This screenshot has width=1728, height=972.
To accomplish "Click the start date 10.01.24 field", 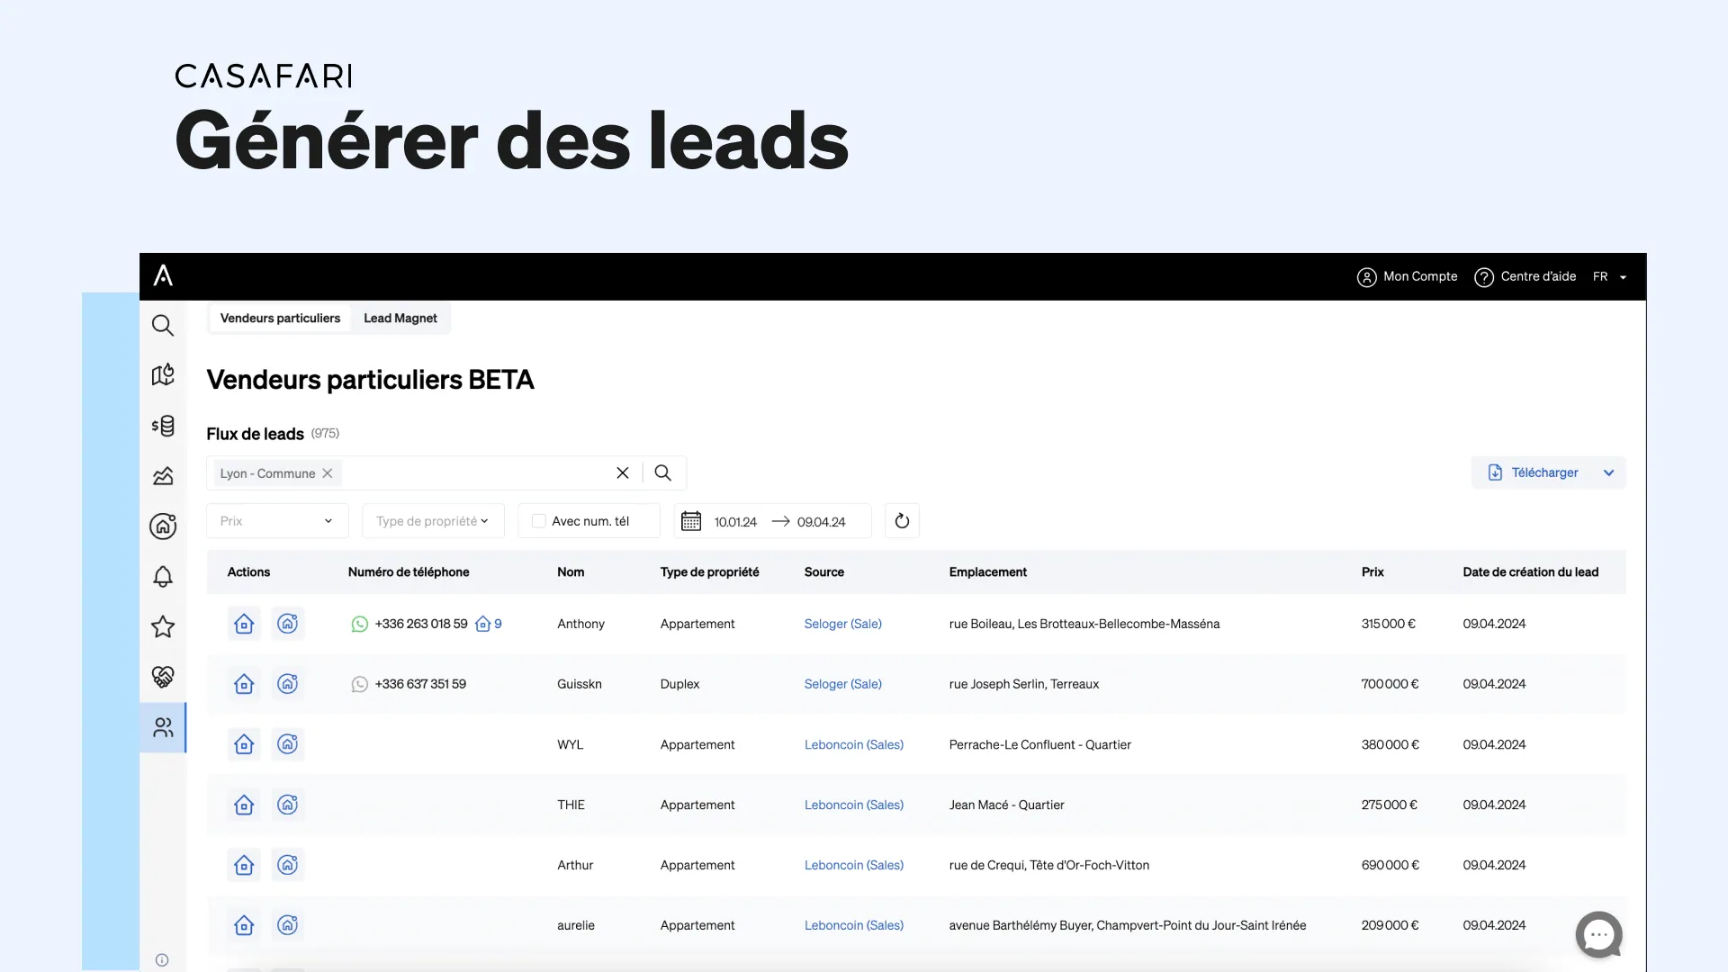I will pos(735,522).
